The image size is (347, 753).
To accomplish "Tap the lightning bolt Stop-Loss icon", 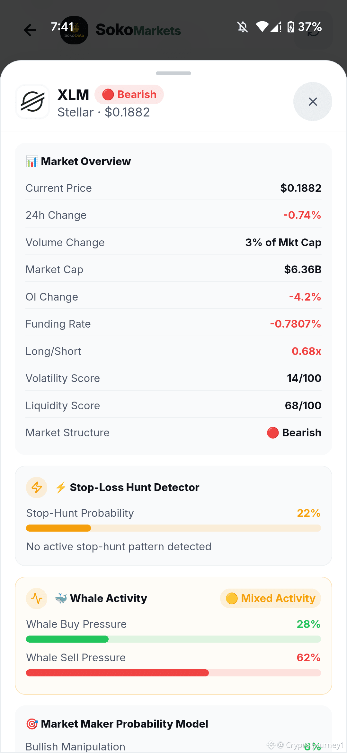I will click(37, 487).
